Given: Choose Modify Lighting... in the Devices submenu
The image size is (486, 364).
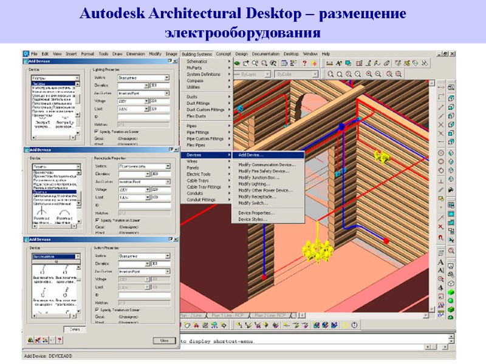Looking at the screenshot, I should pyautogui.click(x=268, y=184).
